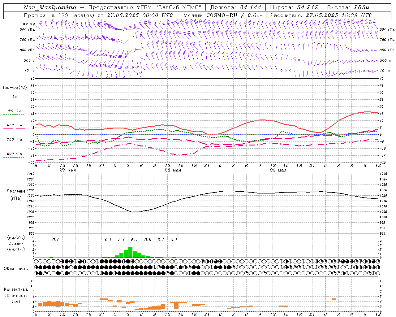Viewport: 396px width, 317px height.
Task: Click the '(км)' unit under convective cloudiness
Action: coord(16,302)
